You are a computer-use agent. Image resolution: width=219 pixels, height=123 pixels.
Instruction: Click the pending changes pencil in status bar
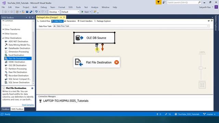coord(168,114)
